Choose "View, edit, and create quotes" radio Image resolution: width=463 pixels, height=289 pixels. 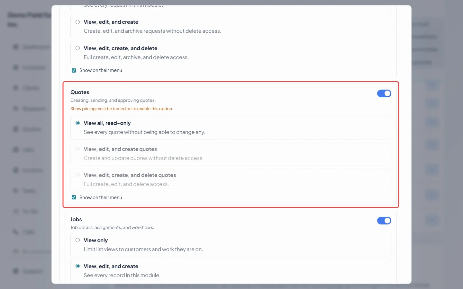tap(77, 149)
